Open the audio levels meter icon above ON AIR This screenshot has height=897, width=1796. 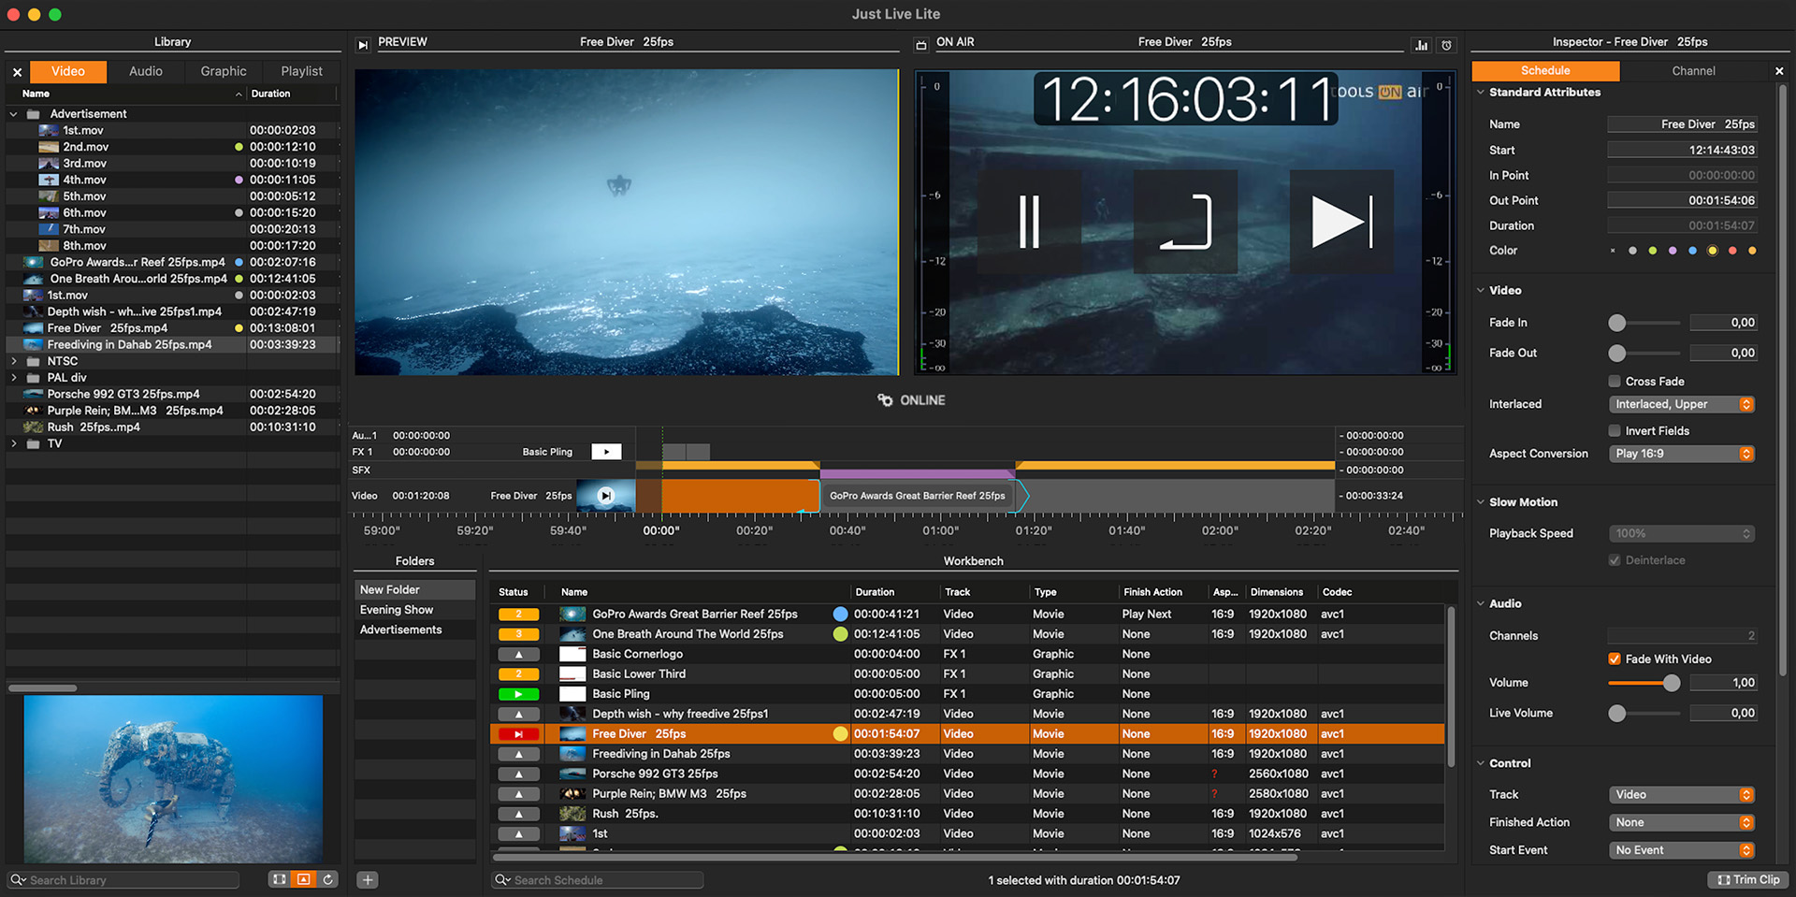point(1421,45)
